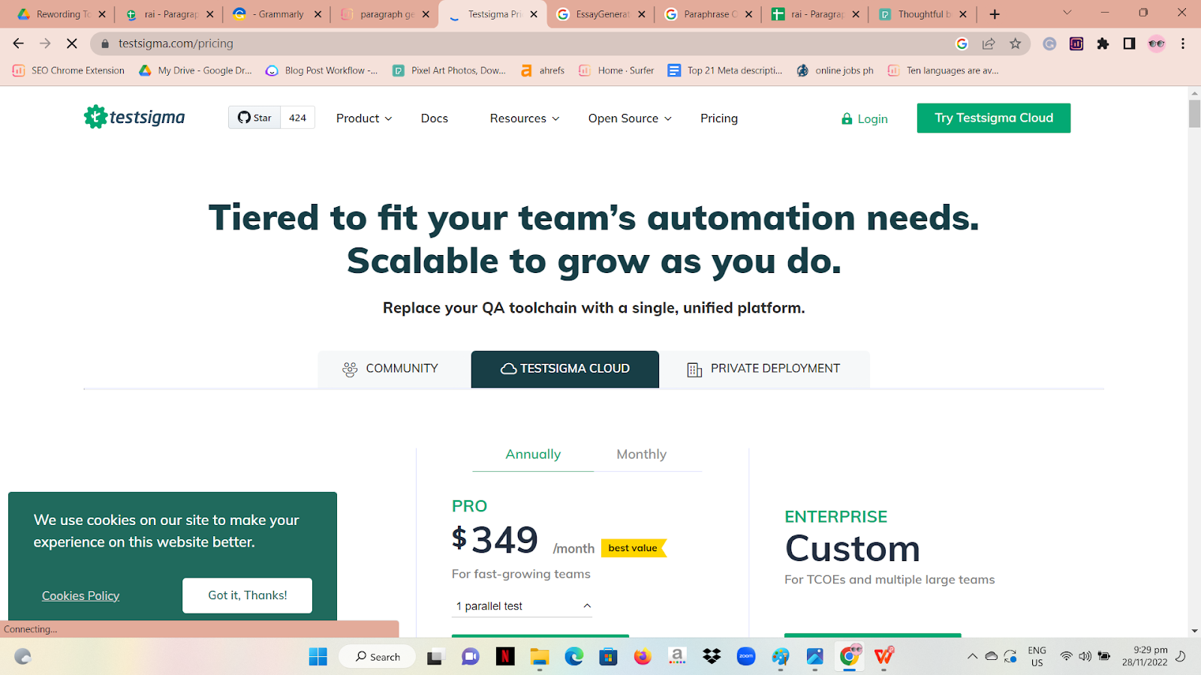Bookmark this page with the star icon

[1016, 43]
